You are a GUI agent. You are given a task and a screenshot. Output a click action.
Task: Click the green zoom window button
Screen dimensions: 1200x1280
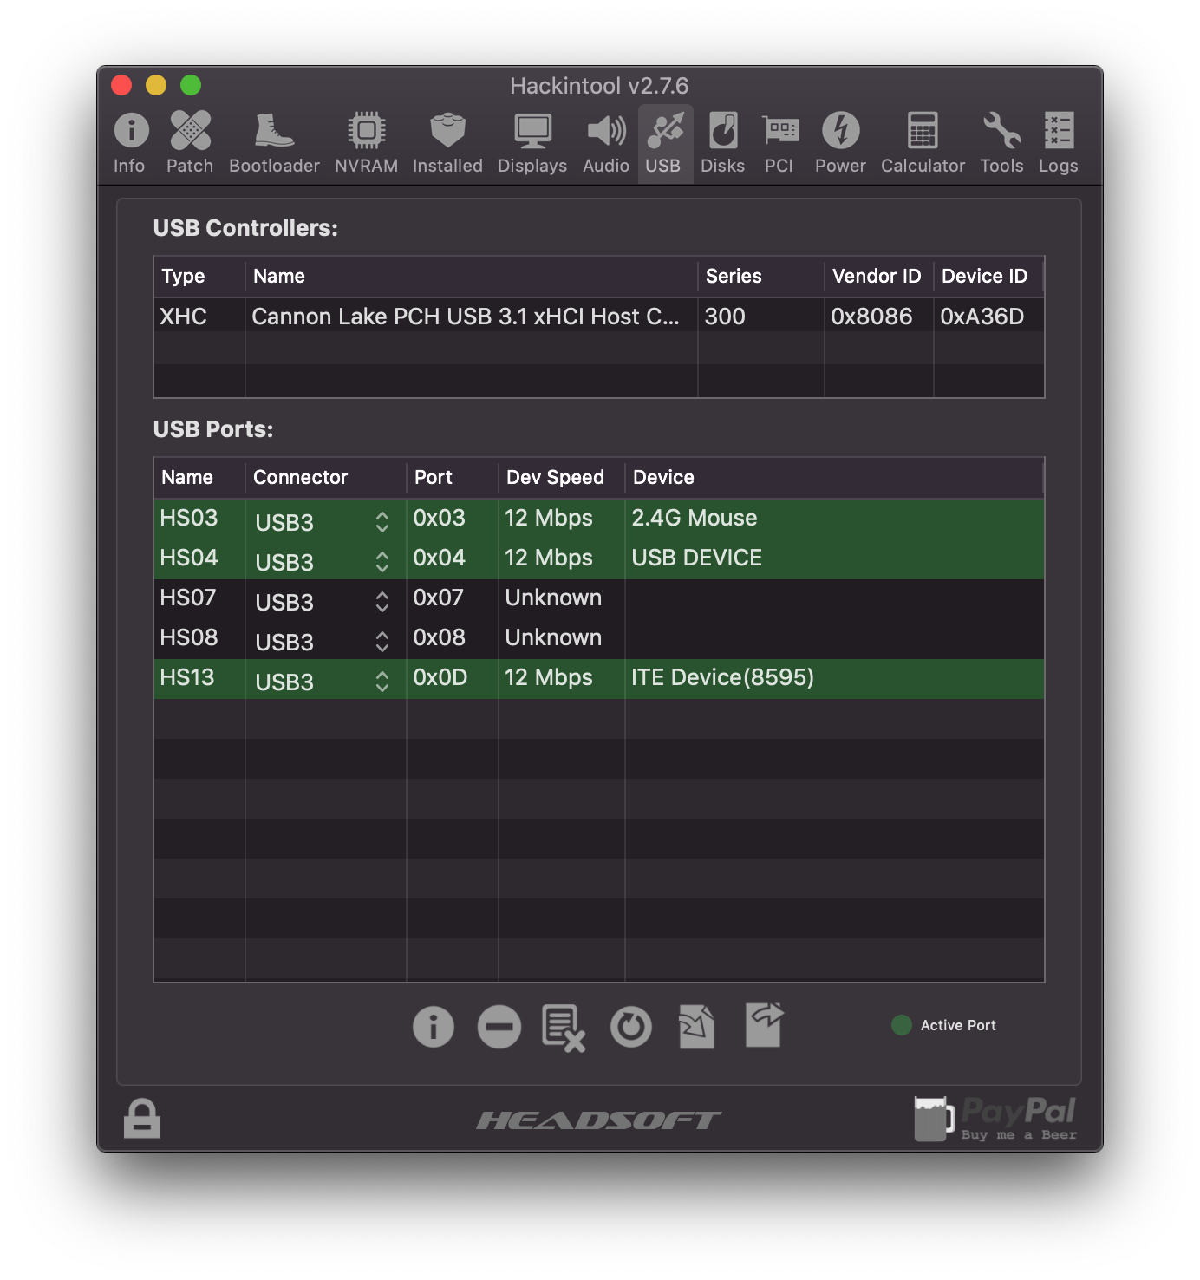click(191, 85)
